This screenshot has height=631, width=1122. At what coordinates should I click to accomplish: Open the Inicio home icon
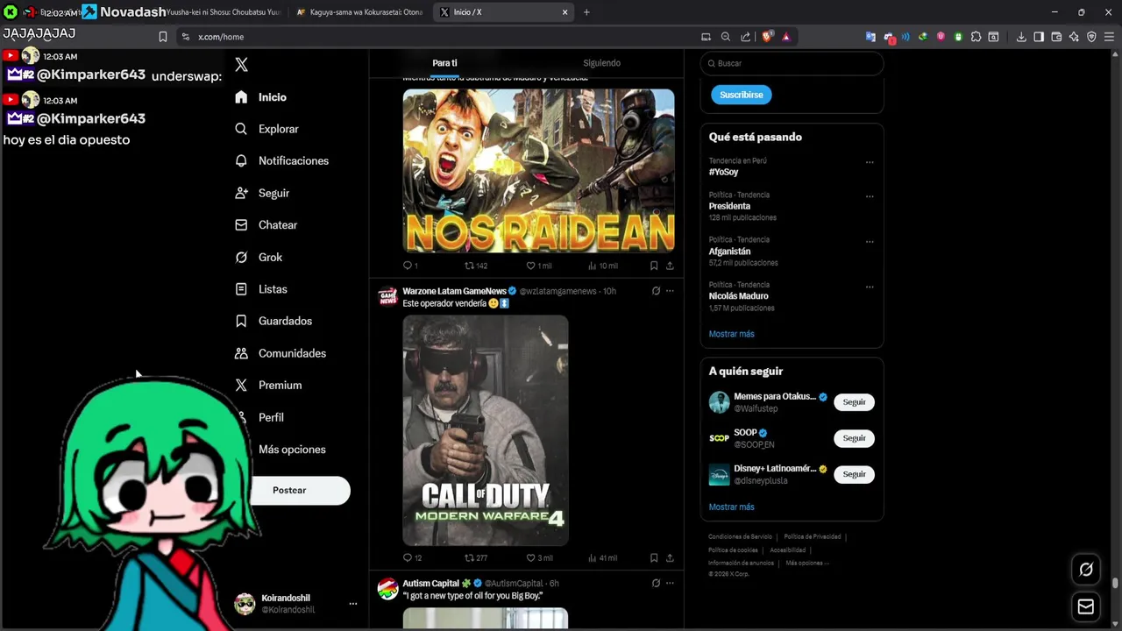tap(241, 97)
